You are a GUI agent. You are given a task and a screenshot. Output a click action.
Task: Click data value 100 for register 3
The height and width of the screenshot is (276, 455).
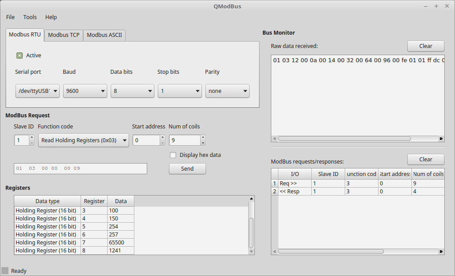[x=121, y=211]
